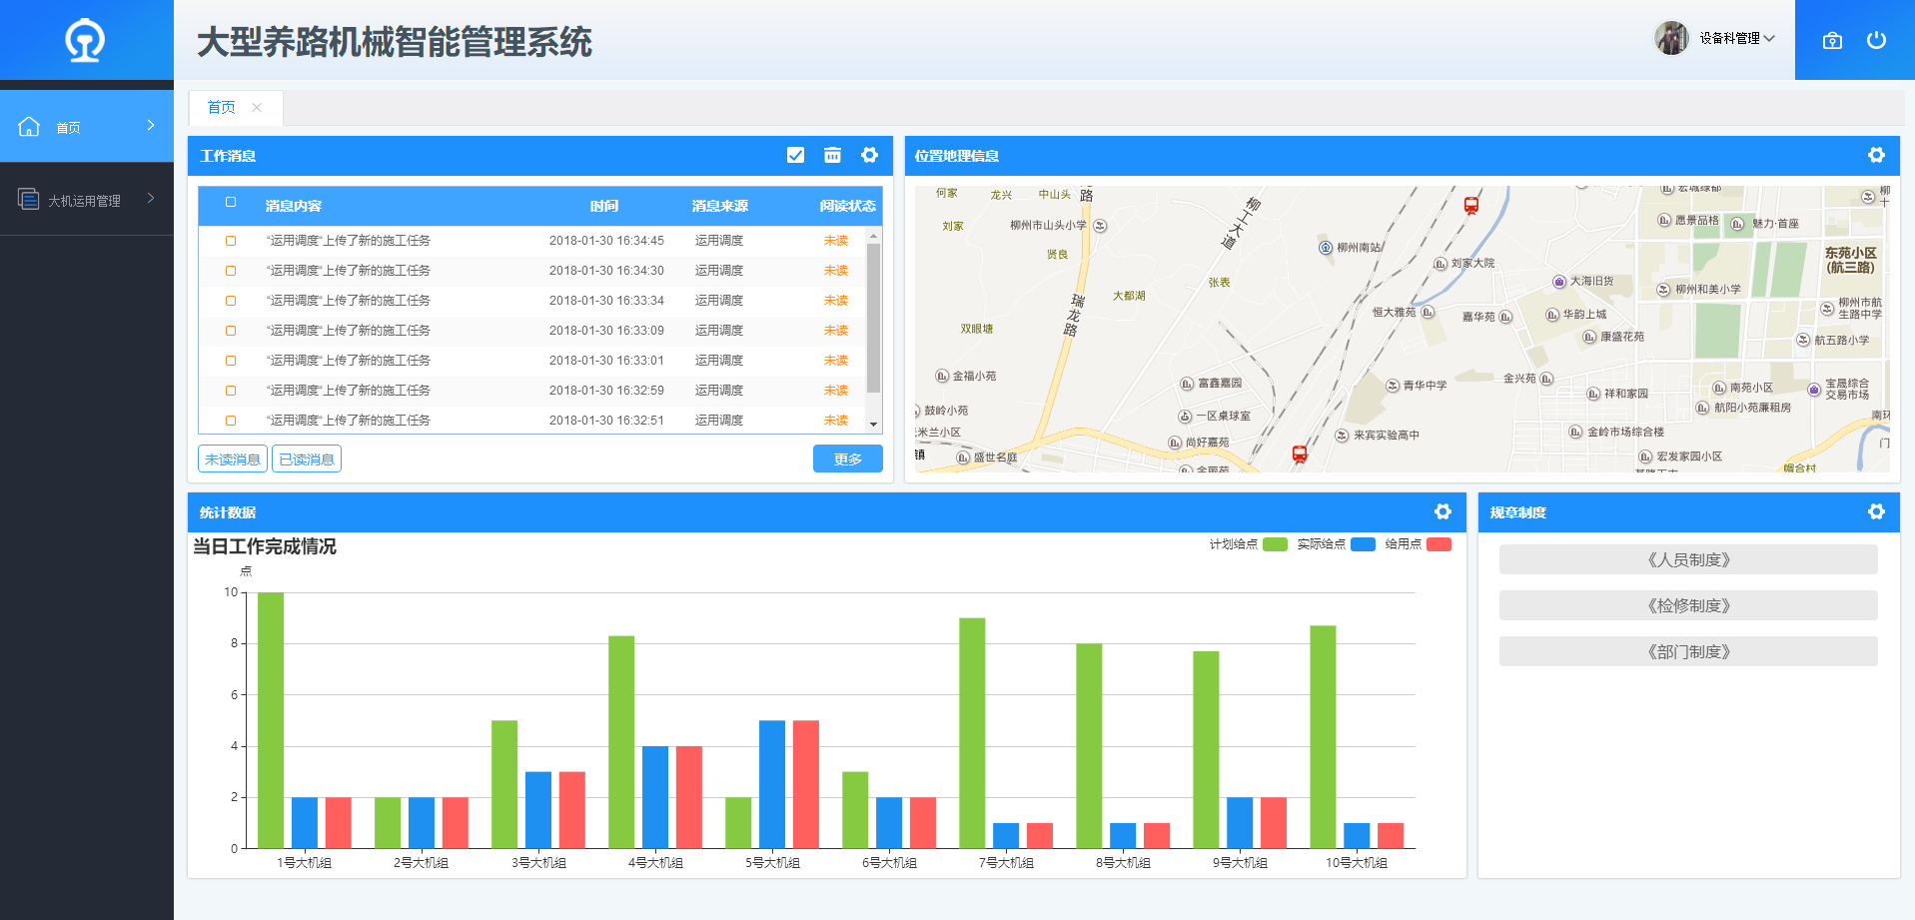Screen dimensions: 1915x920
Task: Open settings gear in 工作消息 panel
Action: pyautogui.click(x=869, y=155)
